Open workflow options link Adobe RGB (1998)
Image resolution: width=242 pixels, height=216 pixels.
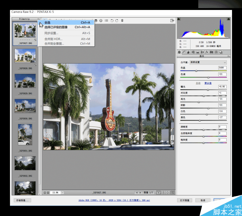point(114,200)
